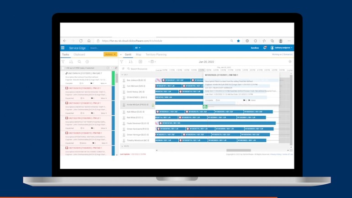Expand More on task LN21563619

(103, 98)
